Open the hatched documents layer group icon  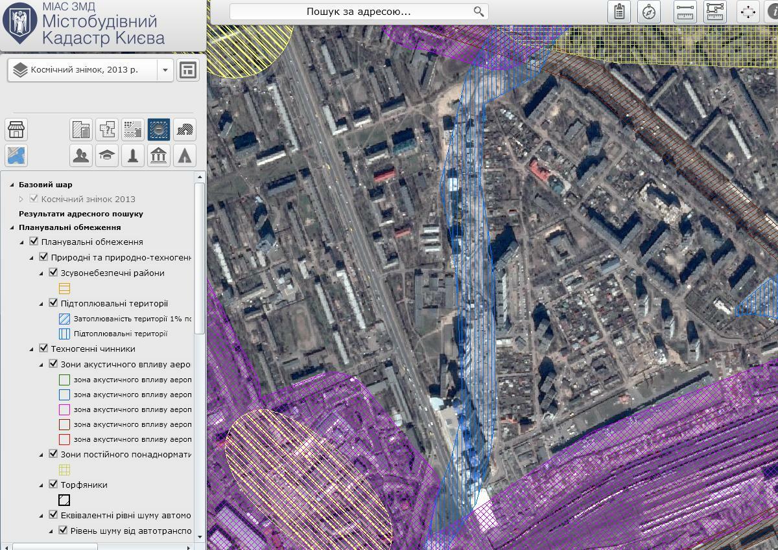[81, 130]
